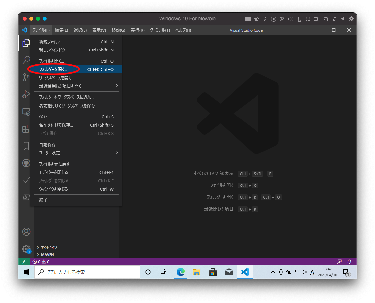Click the microphone icon in Parallels title bar
This screenshot has width=375, height=303.
[x=299, y=19]
